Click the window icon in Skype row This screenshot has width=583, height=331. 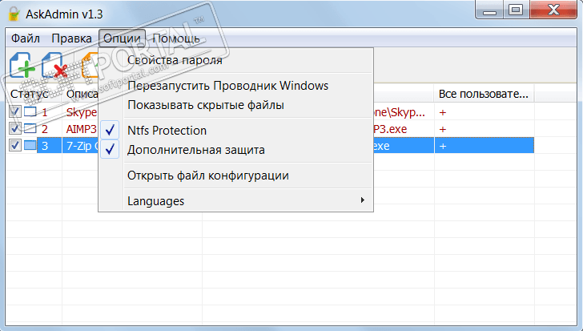click(30, 112)
